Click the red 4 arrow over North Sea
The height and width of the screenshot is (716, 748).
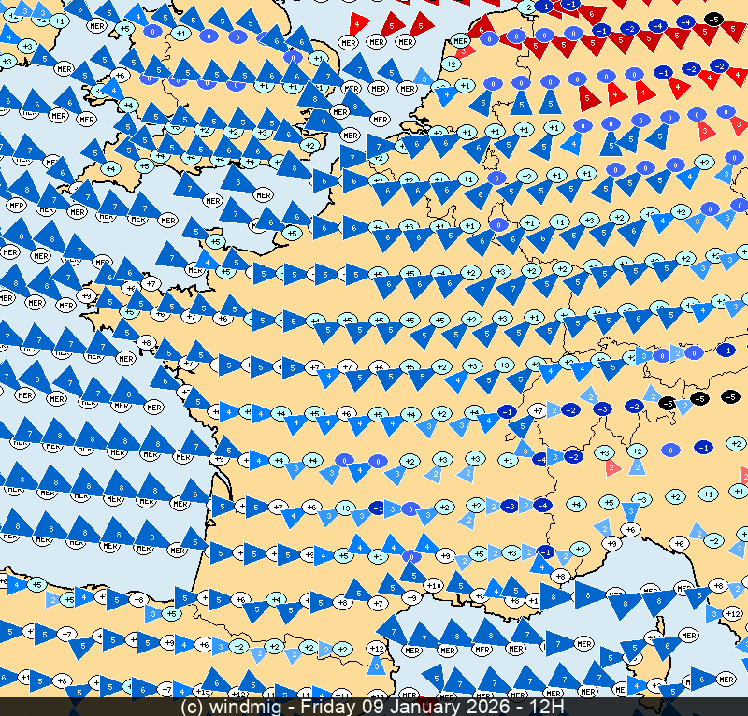(x=358, y=23)
